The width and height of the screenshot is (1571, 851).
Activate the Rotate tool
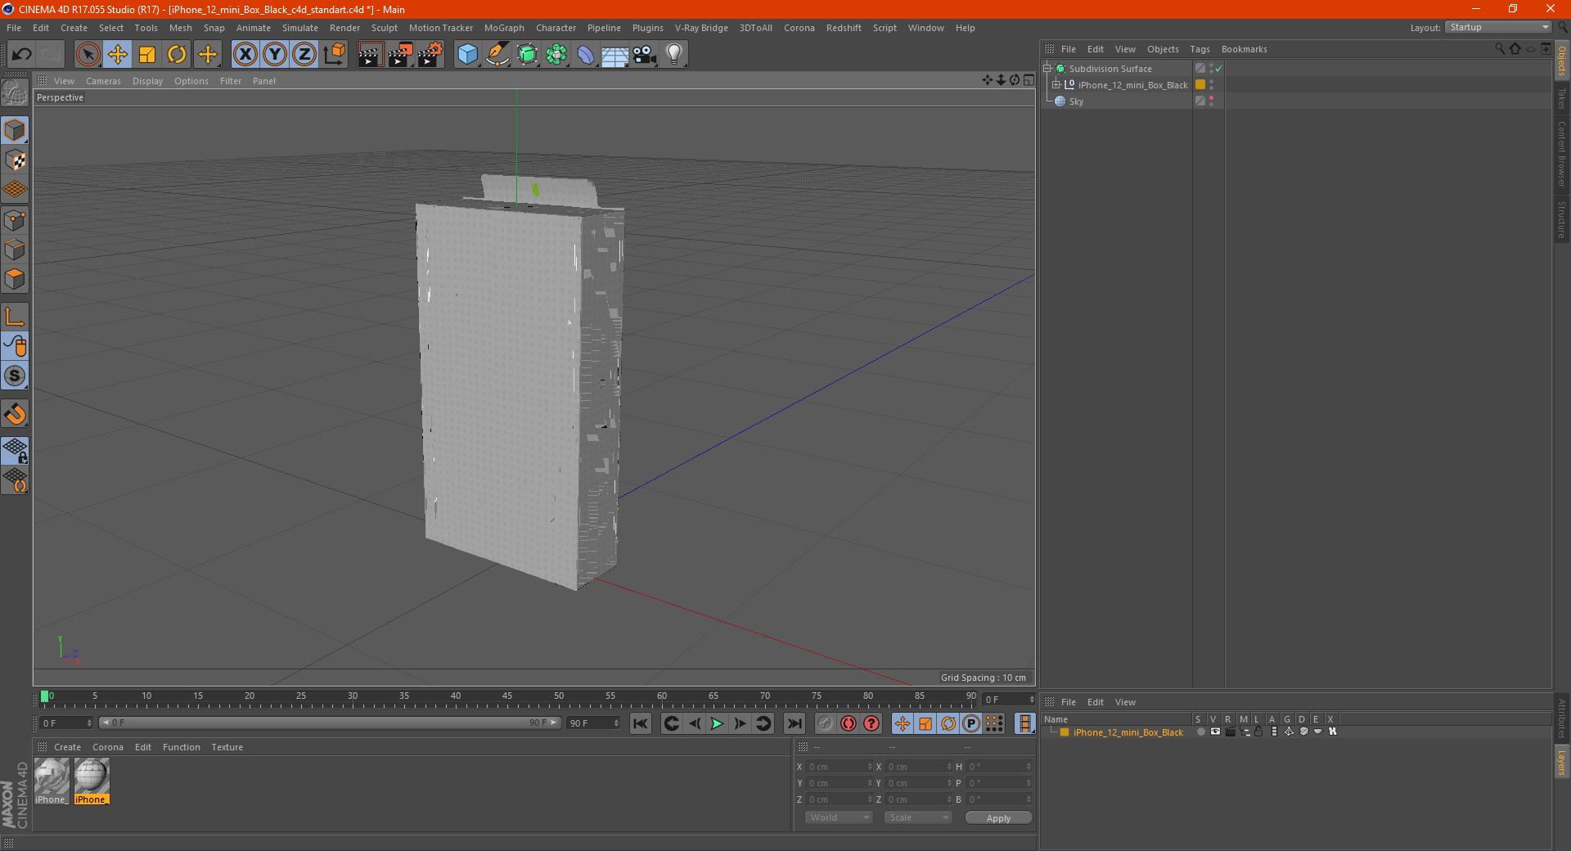pos(177,55)
